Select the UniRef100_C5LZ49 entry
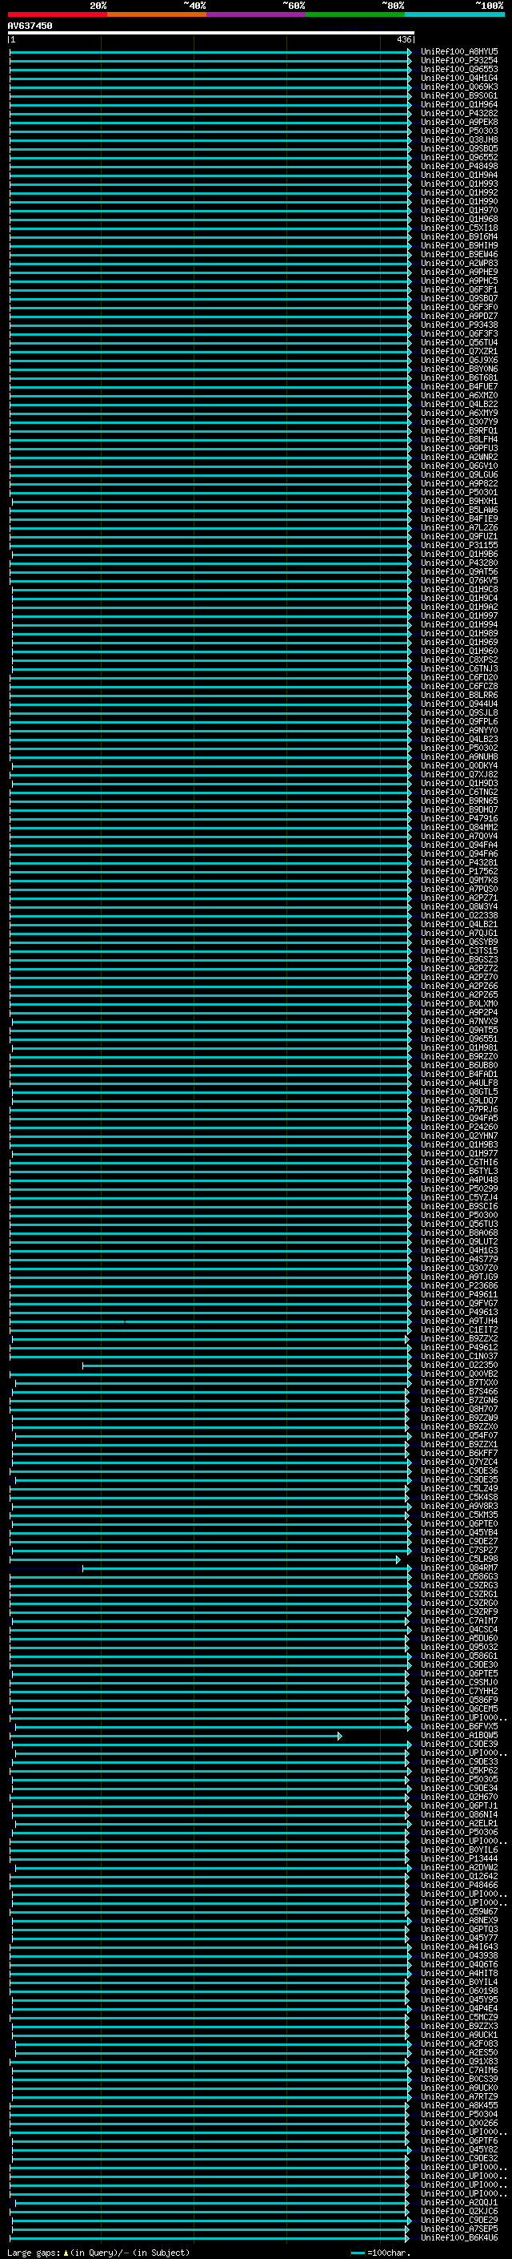Screen dimensions: 512x2259 (x=459, y=1488)
